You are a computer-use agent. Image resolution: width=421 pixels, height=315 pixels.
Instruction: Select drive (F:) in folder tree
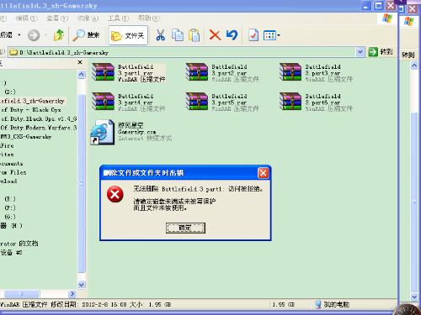click(10, 207)
